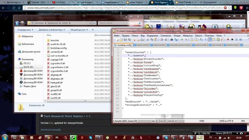Toggle word wrap in Notepad++ toolbar
Image resolution: width=249 pixels, height=140 pixels.
[x=201, y=40]
